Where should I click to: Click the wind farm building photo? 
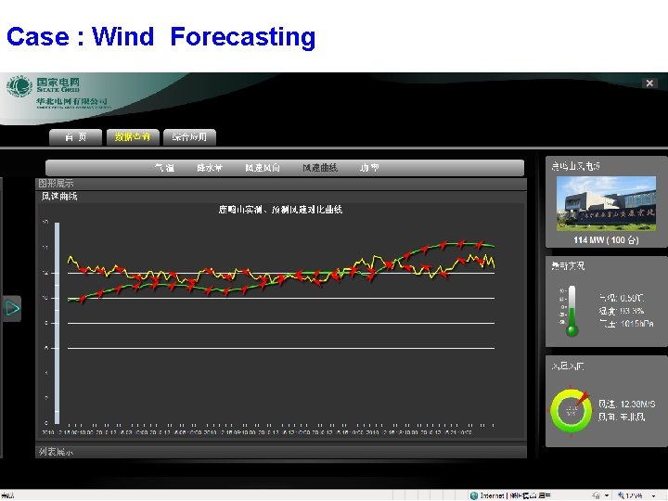tap(606, 203)
